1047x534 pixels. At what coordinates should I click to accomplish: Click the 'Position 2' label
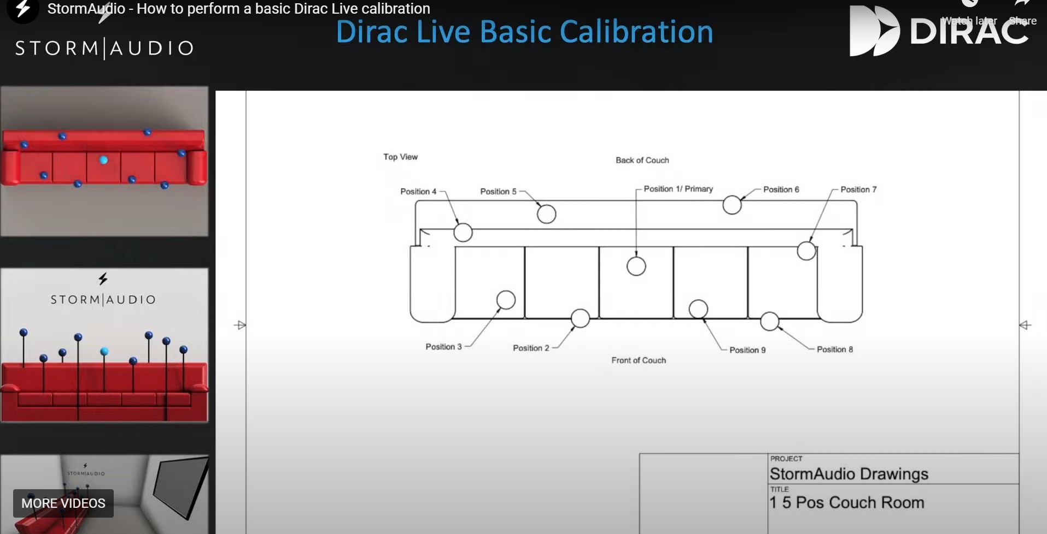coord(531,348)
